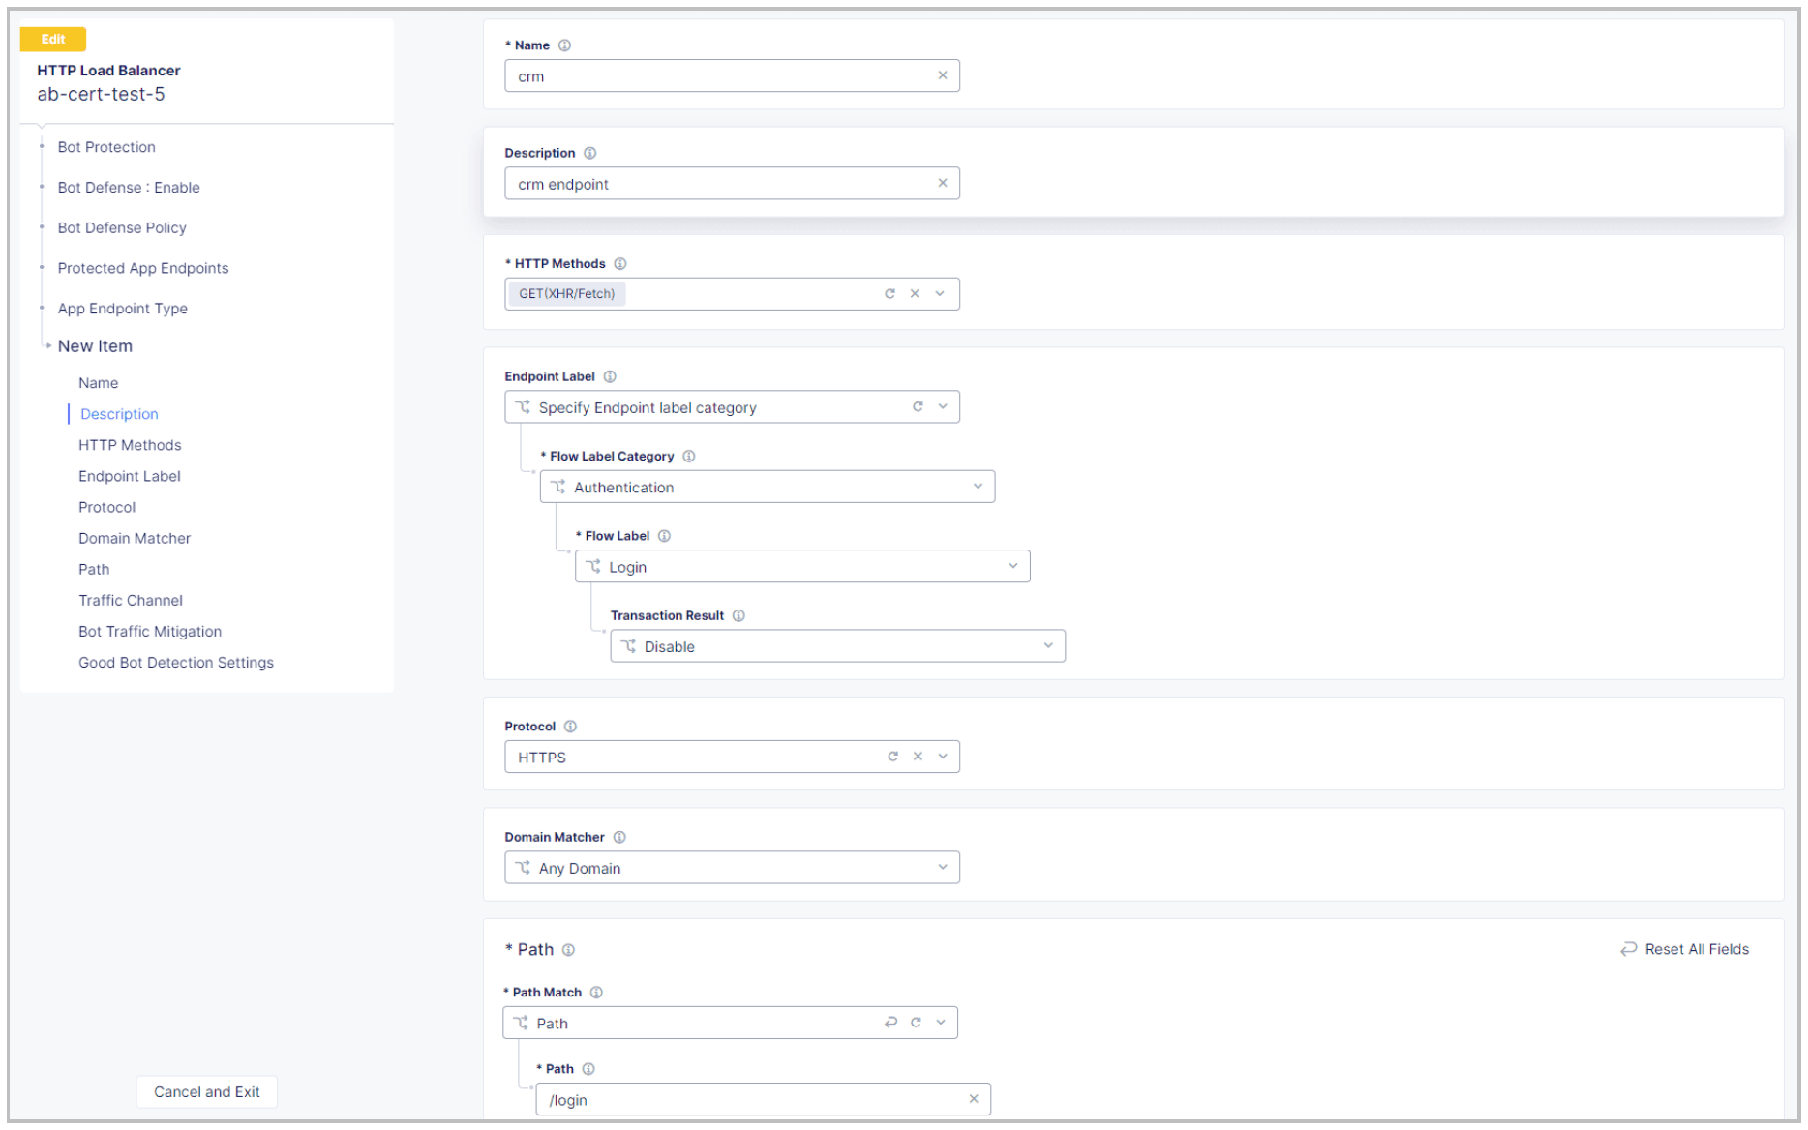Select Bot Defense Policy in the sidebar

(122, 227)
